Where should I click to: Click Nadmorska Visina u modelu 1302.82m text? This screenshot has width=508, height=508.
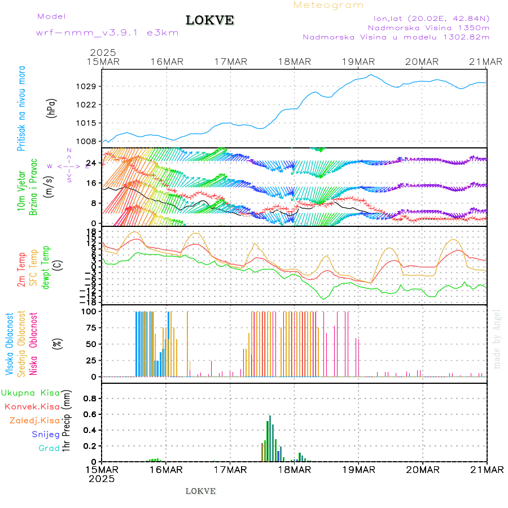tap(396, 37)
